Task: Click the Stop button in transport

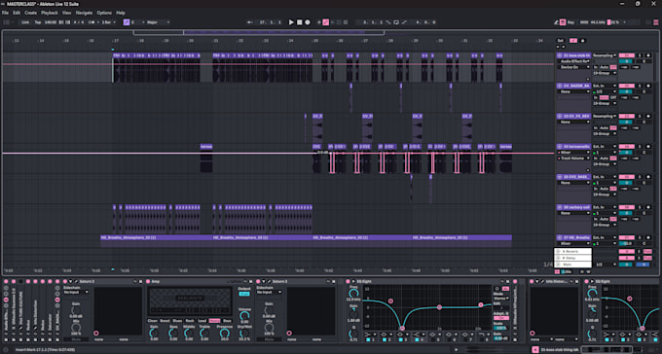Action: (299, 22)
